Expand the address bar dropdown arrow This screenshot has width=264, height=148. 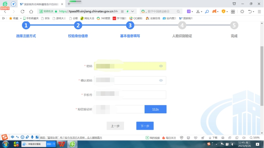coord(132,11)
